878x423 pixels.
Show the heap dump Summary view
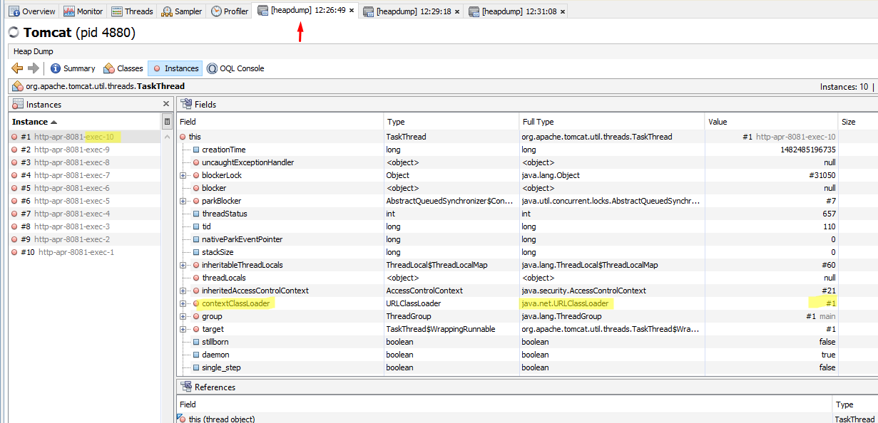pyautogui.click(x=72, y=68)
